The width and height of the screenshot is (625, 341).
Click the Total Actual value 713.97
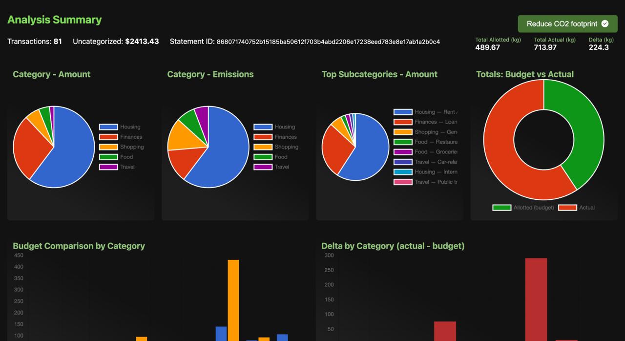[545, 47]
